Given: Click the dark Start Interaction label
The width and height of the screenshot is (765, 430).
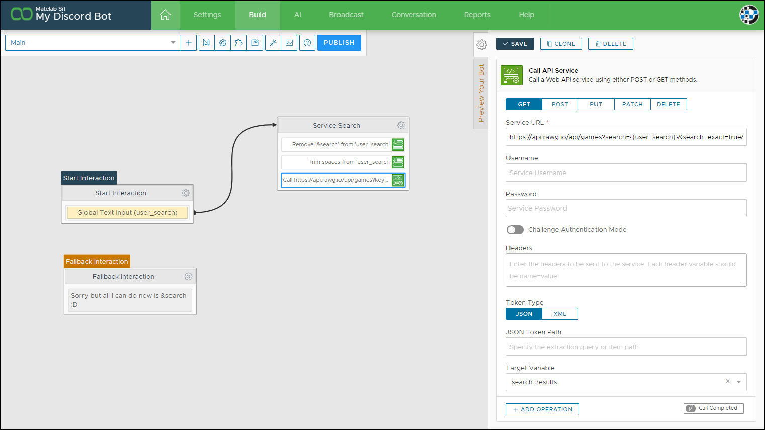Looking at the screenshot, I should tap(89, 178).
